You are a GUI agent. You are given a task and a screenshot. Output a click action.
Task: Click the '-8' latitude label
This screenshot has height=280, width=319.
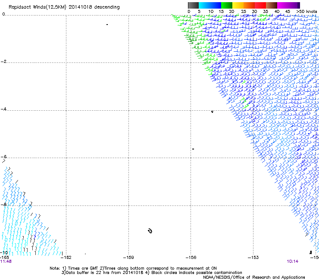tap(3, 205)
